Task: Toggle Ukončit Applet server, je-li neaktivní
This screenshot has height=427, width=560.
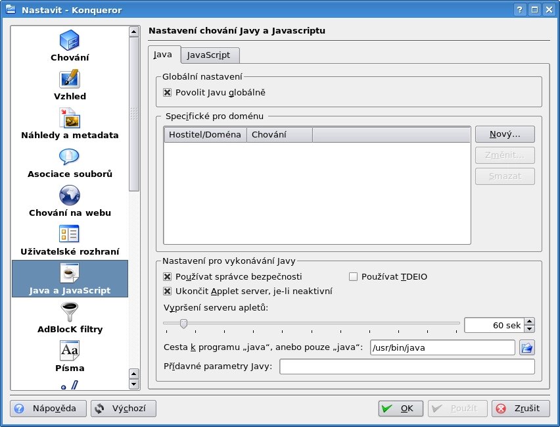Action: tap(167, 291)
